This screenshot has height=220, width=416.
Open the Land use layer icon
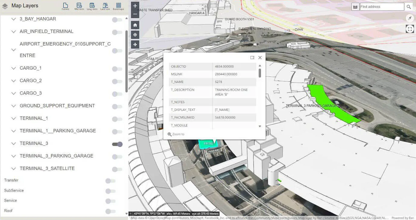point(105,6)
